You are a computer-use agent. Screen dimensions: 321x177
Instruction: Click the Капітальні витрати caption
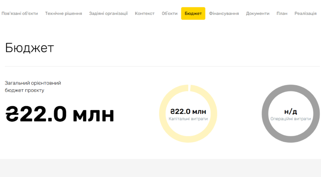click(188, 119)
